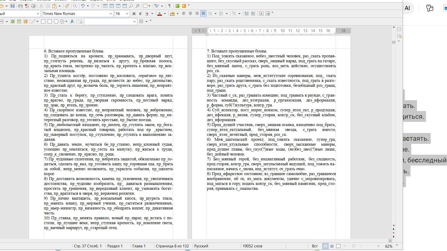Toggle formatting marks (¶)
Screen dimensions: 447x251
click(x=169, y=6)
